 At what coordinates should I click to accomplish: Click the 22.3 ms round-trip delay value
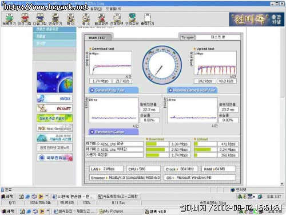[x=149, y=110]
